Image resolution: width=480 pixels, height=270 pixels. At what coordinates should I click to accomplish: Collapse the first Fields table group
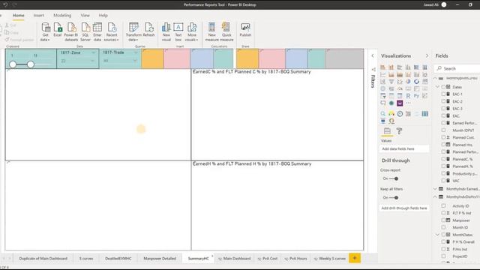coord(435,78)
